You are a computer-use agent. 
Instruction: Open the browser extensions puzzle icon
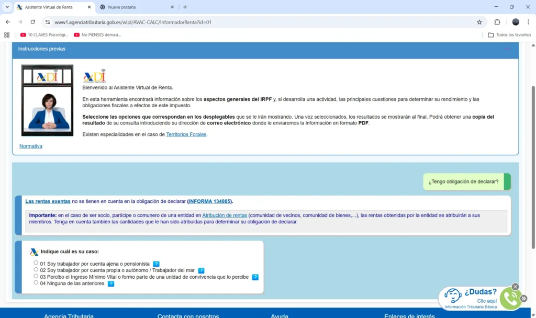(x=496, y=22)
